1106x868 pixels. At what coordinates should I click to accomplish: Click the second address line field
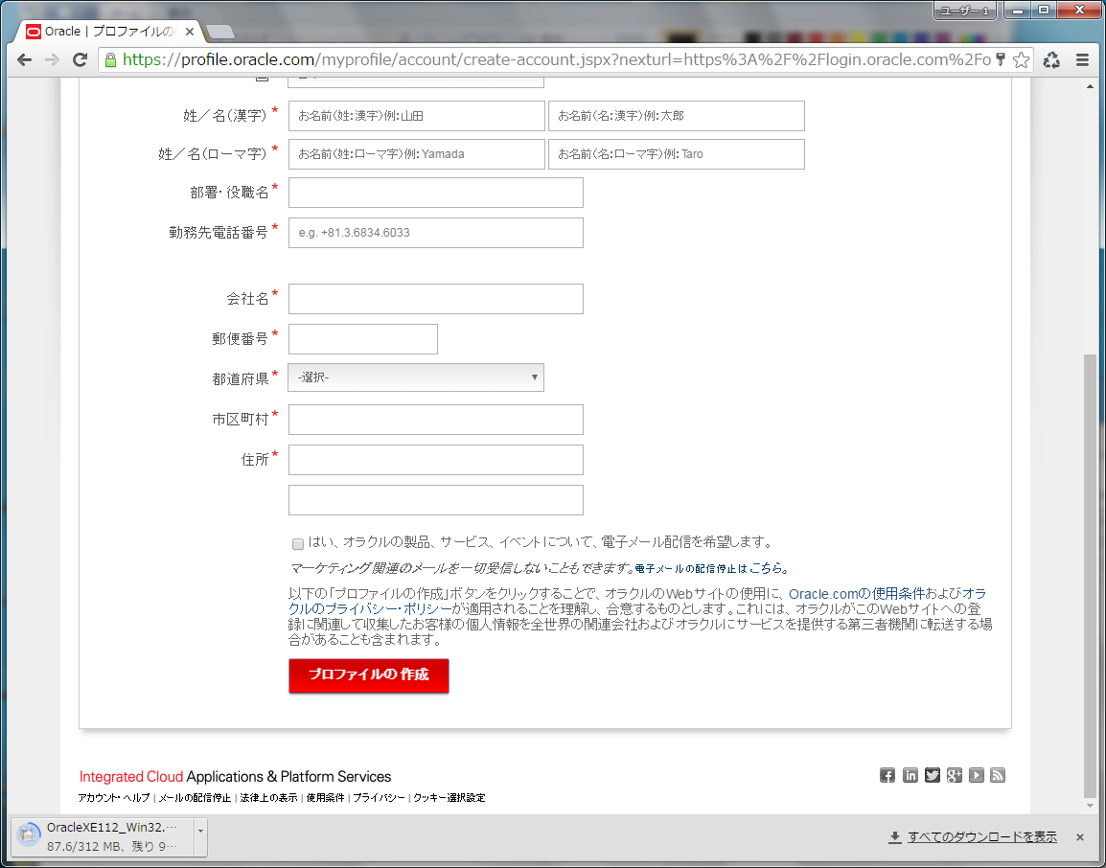point(436,500)
